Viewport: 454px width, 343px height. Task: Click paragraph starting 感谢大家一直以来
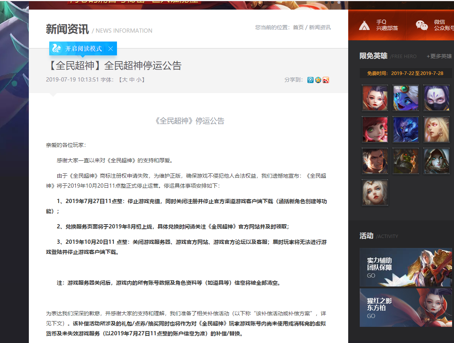click(x=115, y=160)
